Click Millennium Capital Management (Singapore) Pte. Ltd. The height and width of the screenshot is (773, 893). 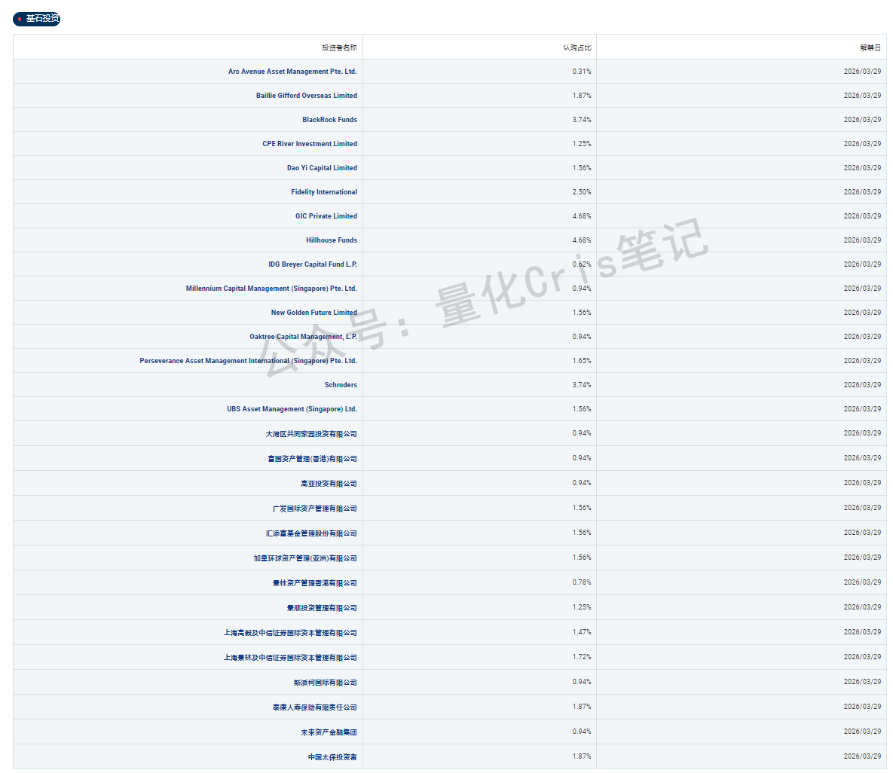click(x=271, y=289)
